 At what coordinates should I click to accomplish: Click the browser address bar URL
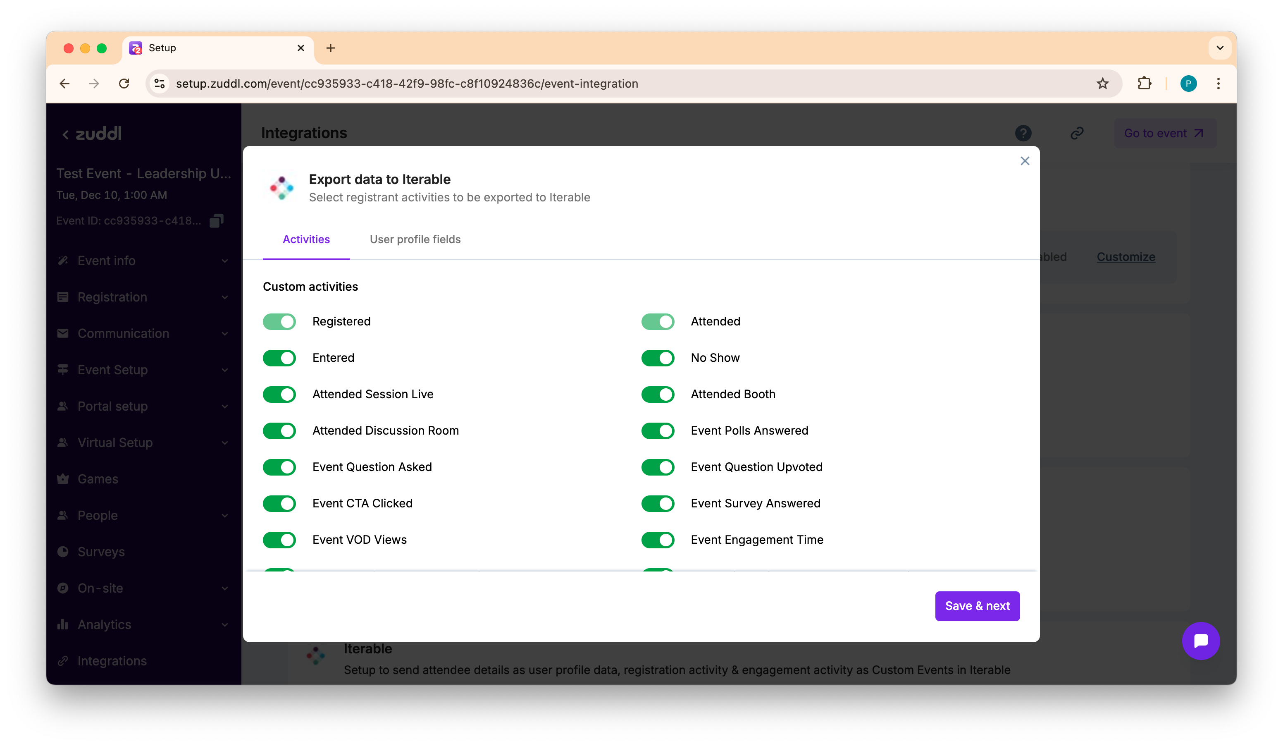point(406,84)
